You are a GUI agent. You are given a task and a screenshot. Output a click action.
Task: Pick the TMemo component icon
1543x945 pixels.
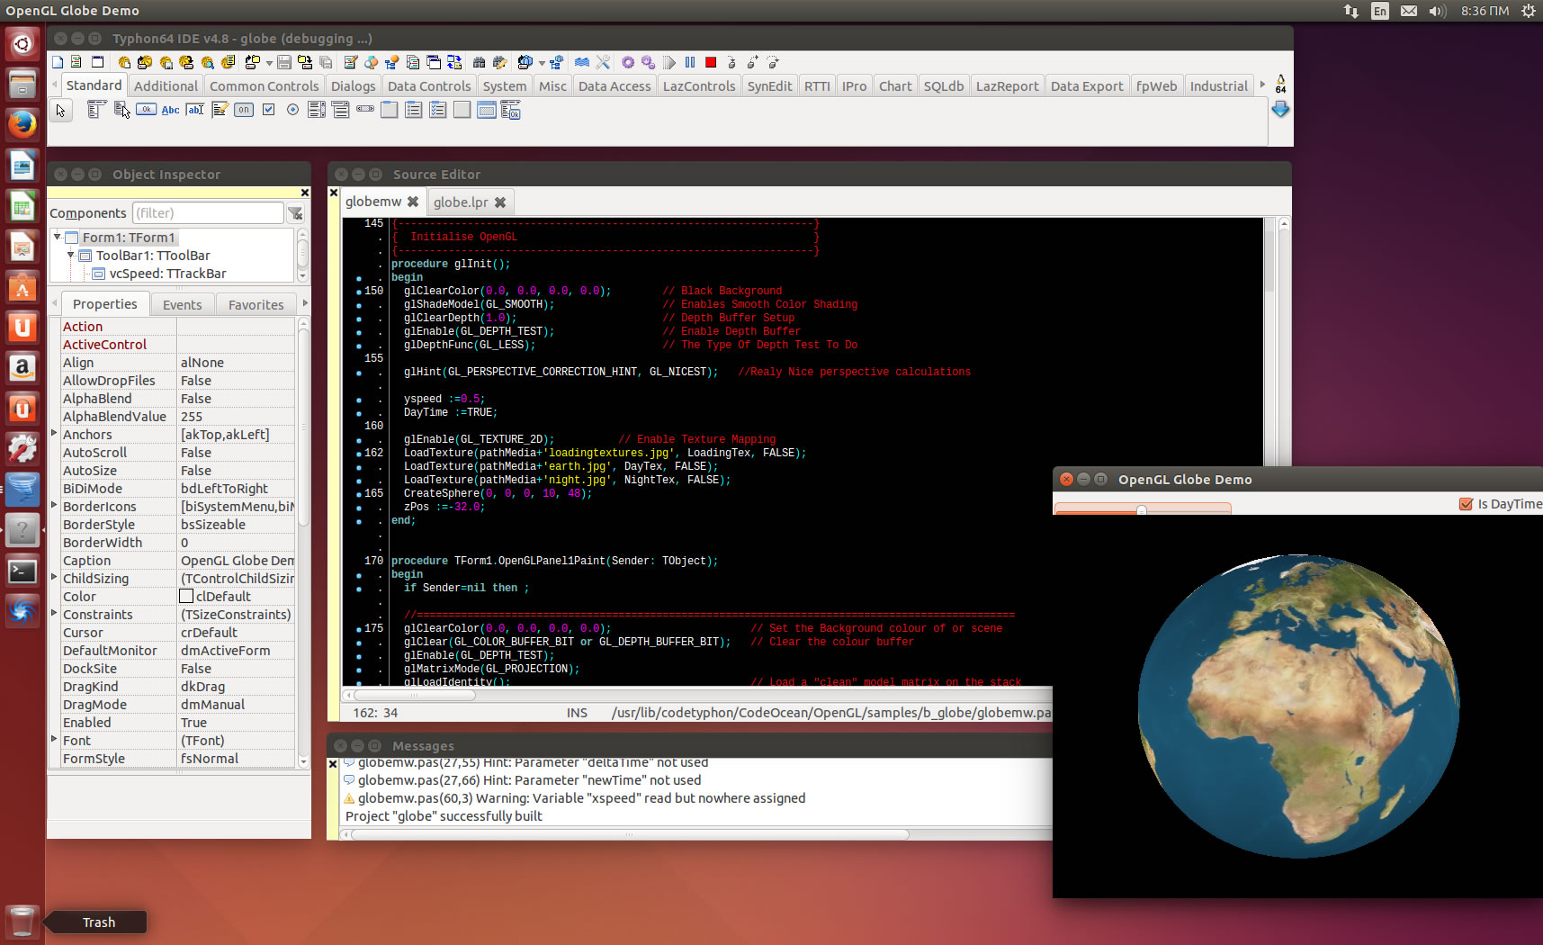tap(220, 110)
